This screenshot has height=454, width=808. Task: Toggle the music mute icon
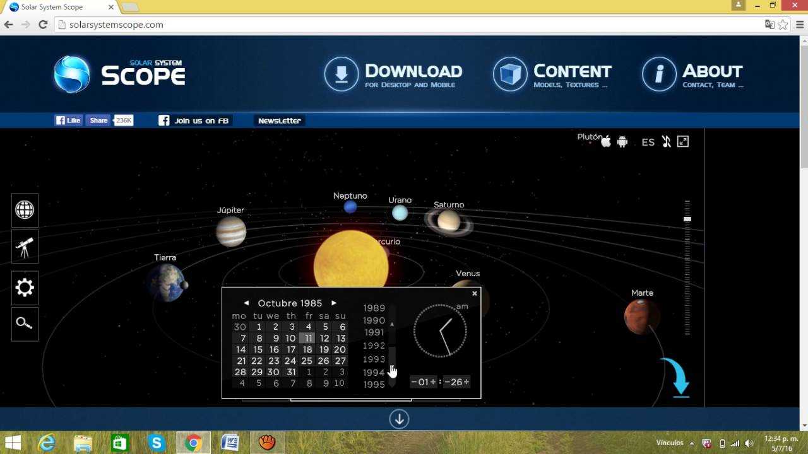click(666, 142)
